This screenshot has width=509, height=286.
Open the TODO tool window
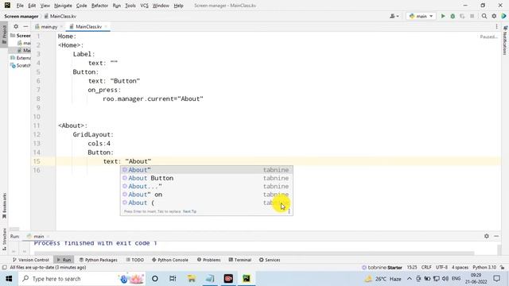134,260
